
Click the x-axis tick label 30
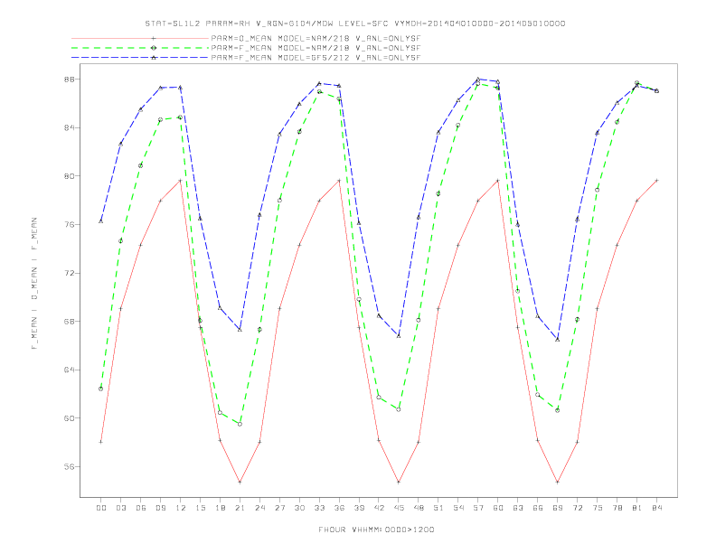click(x=299, y=508)
